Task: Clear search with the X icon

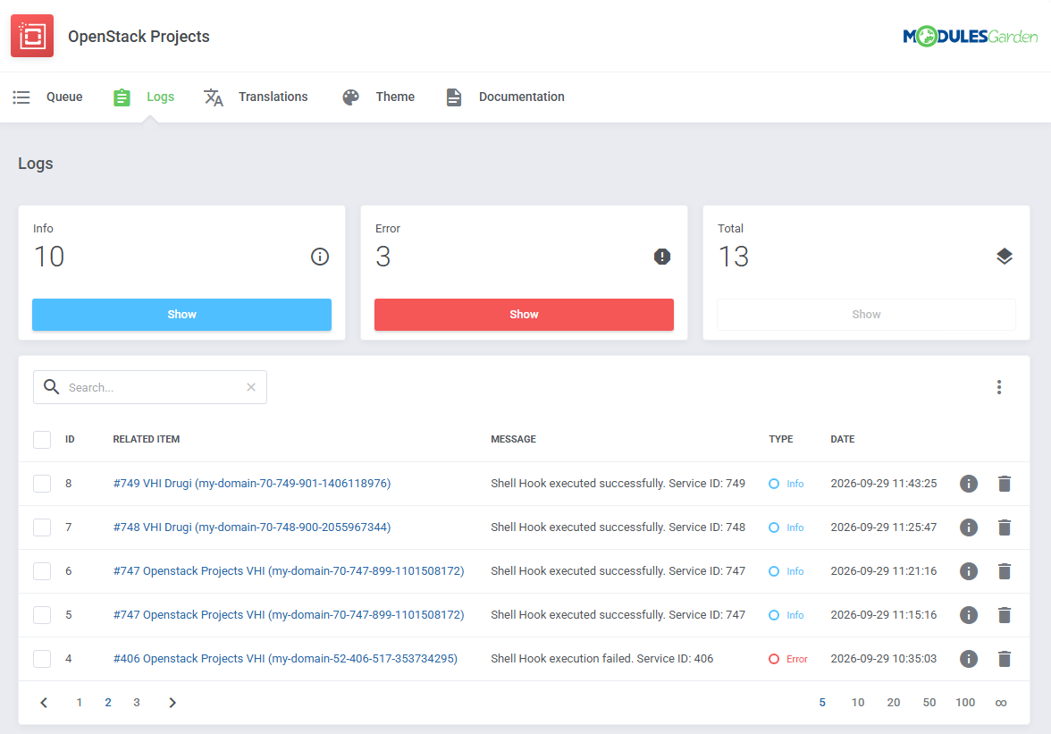Action: pos(250,387)
